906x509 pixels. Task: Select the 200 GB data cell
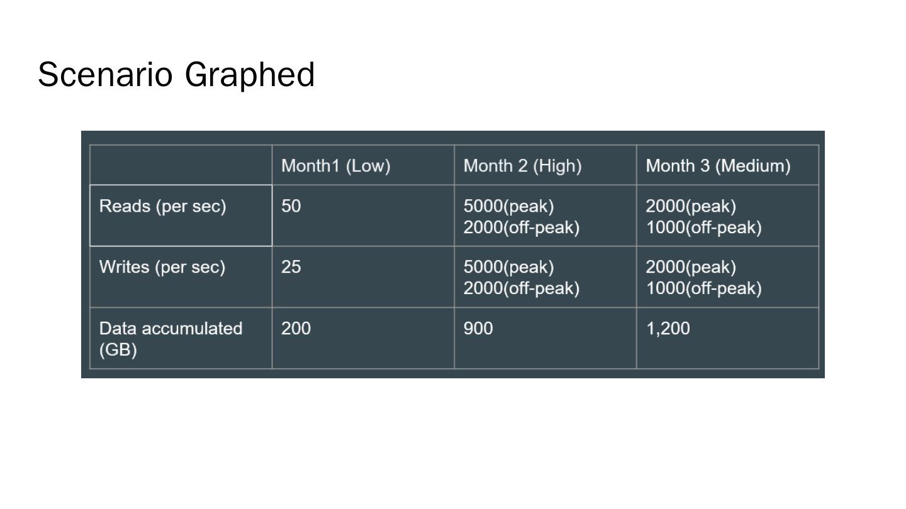[x=296, y=329]
